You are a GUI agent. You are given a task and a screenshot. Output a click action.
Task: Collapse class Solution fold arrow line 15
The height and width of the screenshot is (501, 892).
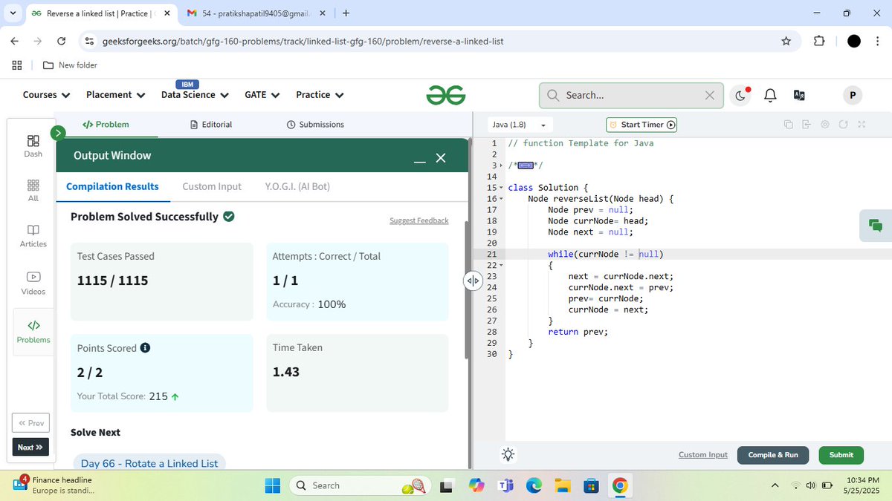(x=501, y=188)
